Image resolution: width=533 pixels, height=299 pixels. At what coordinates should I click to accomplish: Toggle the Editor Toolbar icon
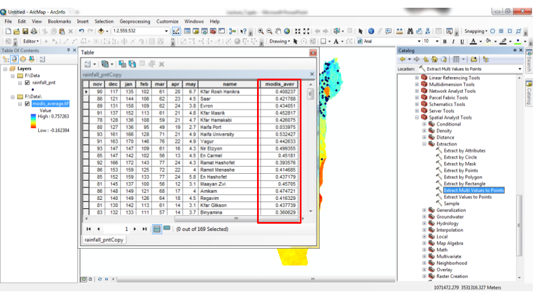176,31
